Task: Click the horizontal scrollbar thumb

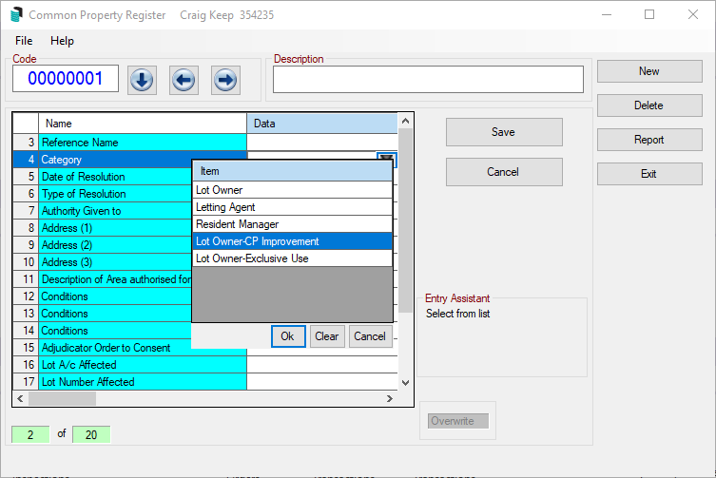Action: tap(62, 398)
